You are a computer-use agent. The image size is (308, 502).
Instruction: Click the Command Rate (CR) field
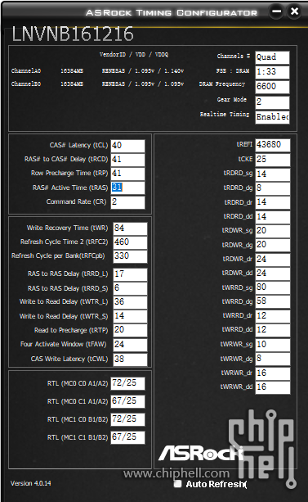point(127,202)
